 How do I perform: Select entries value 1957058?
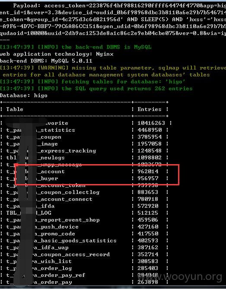150,144
